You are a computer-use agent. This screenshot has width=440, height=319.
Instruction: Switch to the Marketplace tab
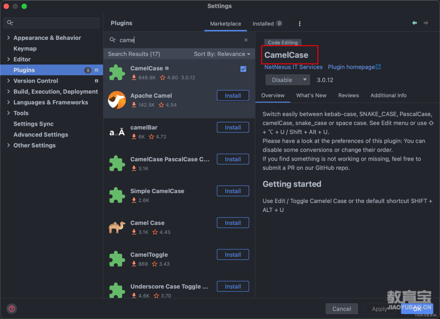[x=225, y=24]
